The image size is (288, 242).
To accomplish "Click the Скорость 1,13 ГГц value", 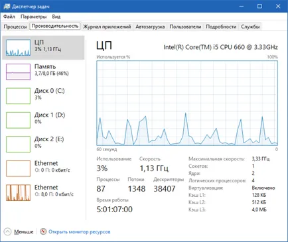I will (x=154, y=168).
